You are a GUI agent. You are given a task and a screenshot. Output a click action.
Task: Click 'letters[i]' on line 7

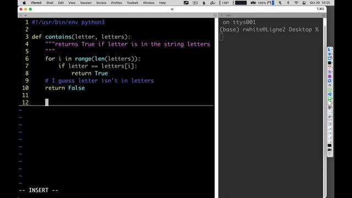tap(118, 66)
